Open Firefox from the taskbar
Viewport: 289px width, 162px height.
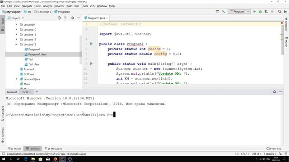tap(55, 159)
